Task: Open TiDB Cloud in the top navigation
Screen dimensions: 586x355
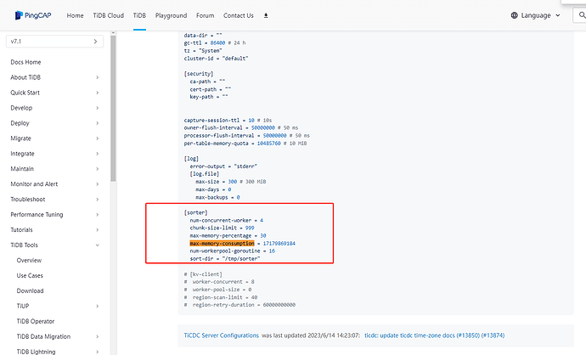Action: point(109,15)
